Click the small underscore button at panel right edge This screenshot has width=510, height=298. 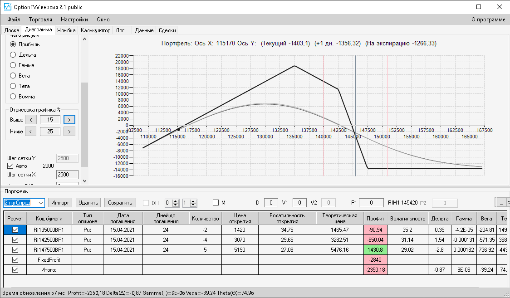point(501,202)
